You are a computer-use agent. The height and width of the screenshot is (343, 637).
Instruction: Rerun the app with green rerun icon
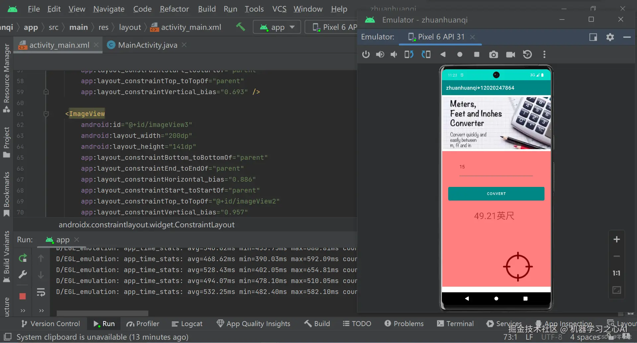[23, 258]
